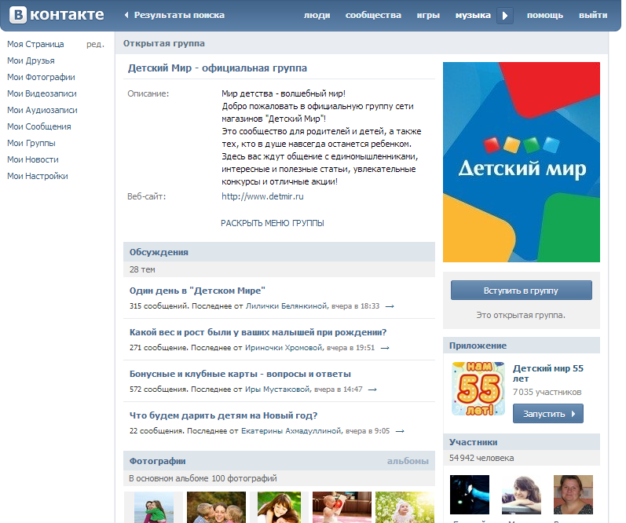Open the Участники section header
626x523 pixels.
tap(473, 442)
